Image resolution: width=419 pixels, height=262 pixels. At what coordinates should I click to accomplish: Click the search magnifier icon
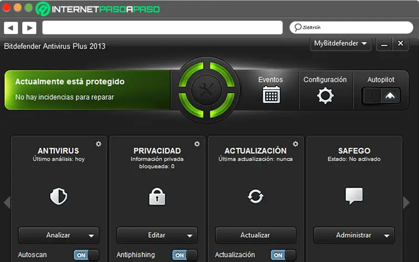pyautogui.click(x=297, y=27)
